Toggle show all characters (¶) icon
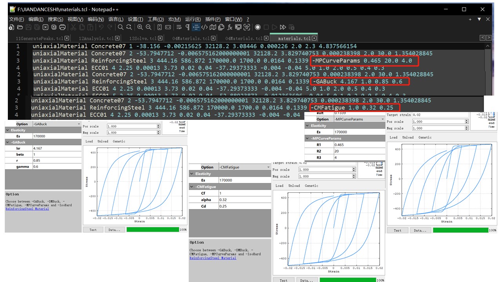Screen dimensions: 502x282 pyautogui.click(x=187, y=27)
